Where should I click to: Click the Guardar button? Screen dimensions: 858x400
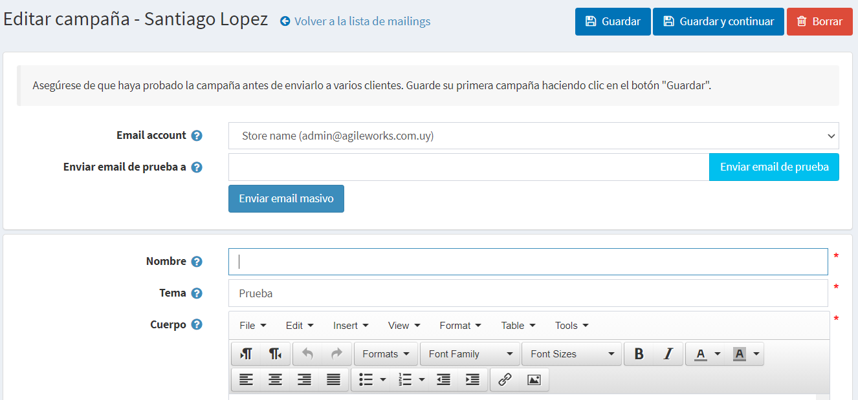[613, 21]
